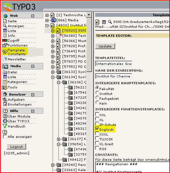This screenshot has height=173, width=170.
Task: Collapse the Web module section
Action: click(x=33, y=16)
